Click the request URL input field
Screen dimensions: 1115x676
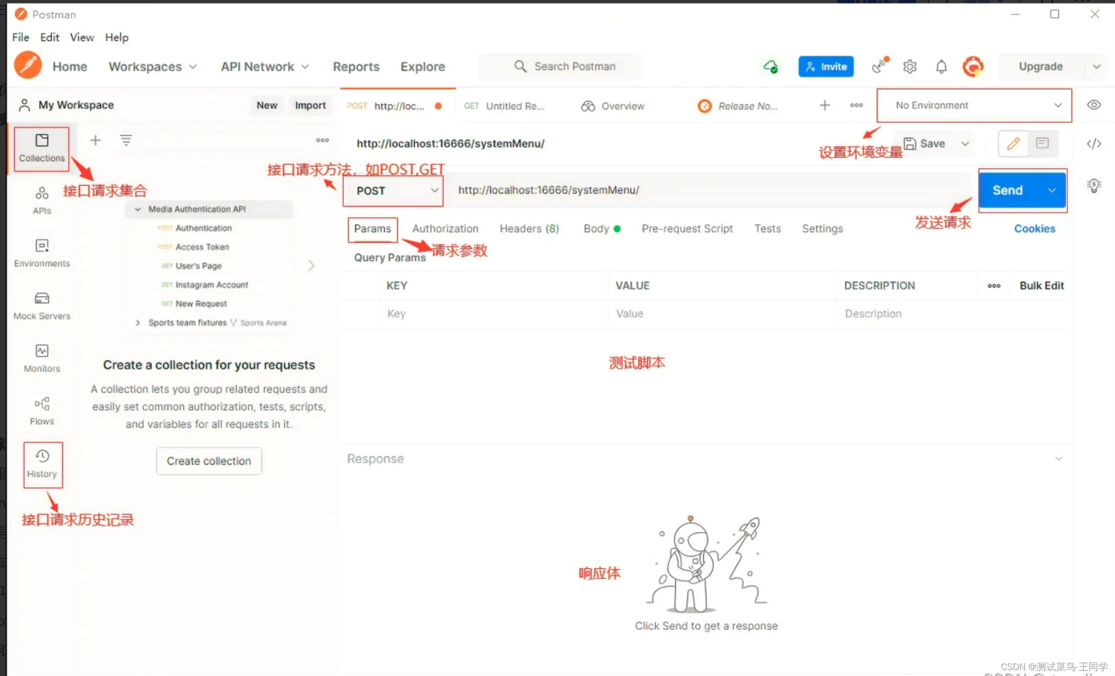coord(708,190)
